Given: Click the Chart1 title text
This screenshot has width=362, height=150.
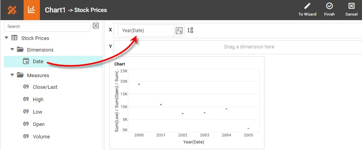Looking at the screenshot, I should coord(55,10).
